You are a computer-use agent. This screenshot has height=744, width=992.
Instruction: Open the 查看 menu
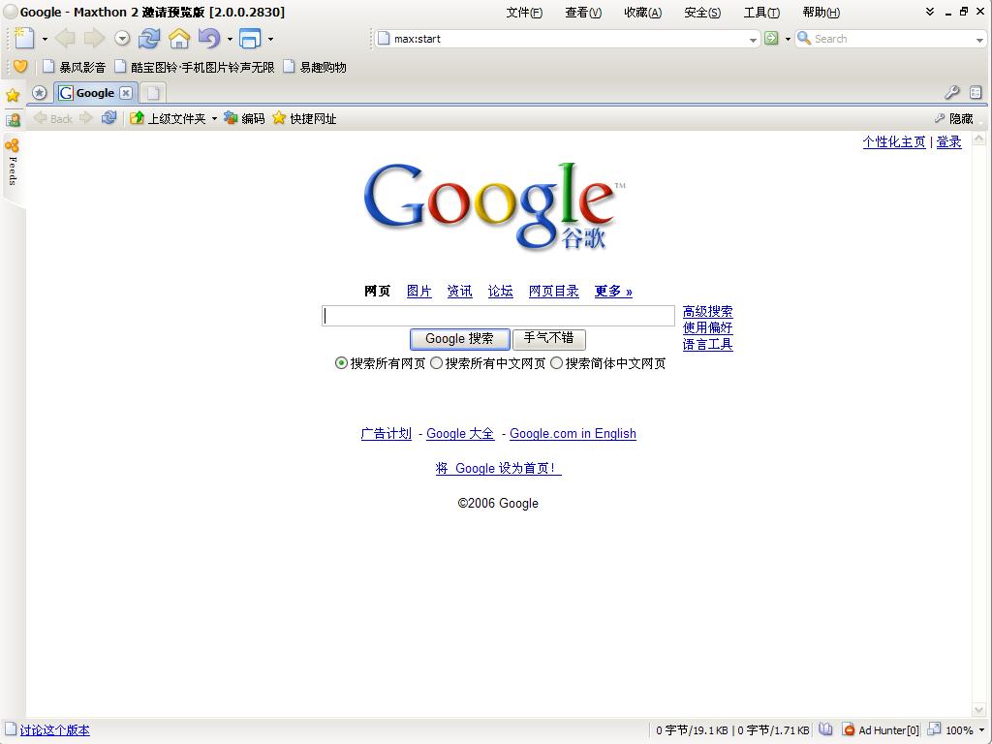point(583,12)
